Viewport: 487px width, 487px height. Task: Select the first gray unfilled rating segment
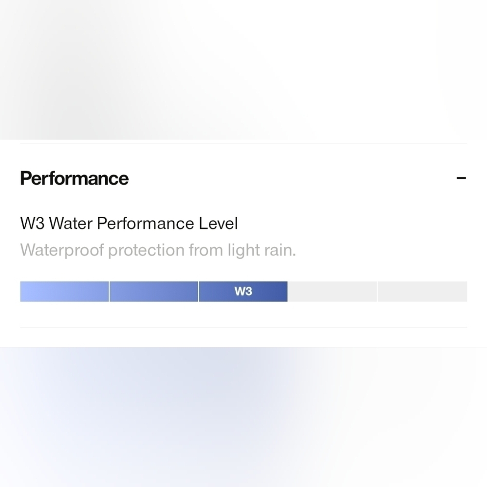(x=332, y=291)
